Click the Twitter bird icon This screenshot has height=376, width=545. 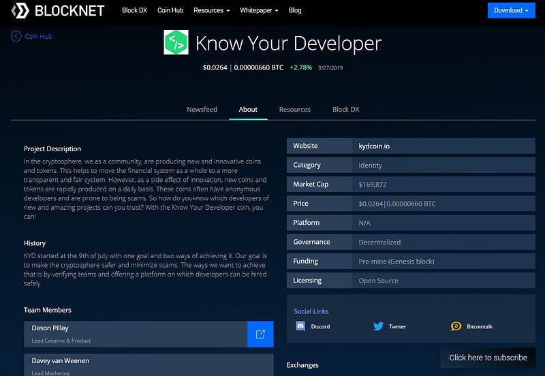378,326
